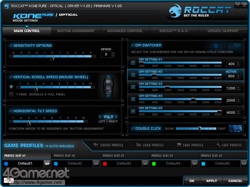The width and height of the screenshot is (250, 187).
Task: Select the Default2 profile name
Action: [75, 163]
